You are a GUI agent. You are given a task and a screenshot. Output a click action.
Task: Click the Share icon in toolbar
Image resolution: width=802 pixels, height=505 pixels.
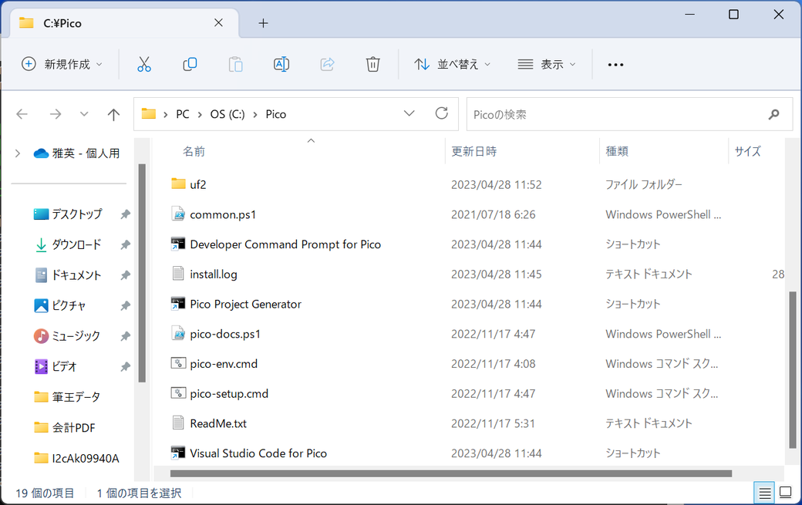pos(327,65)
